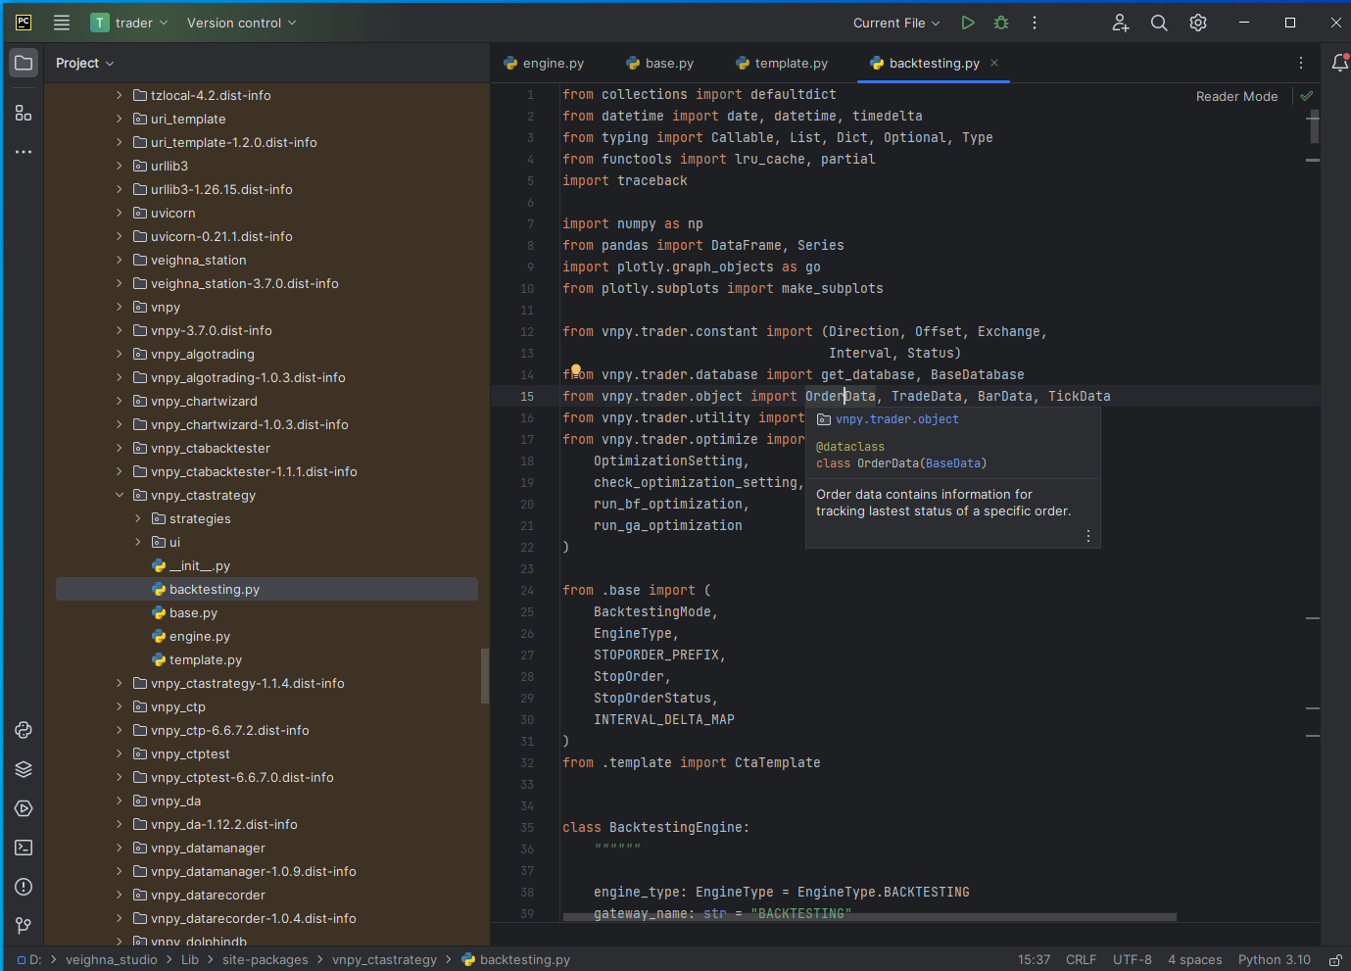Open the Services tool window
The height and width of the screenshot is (971, 1351).
pos(24,808)
